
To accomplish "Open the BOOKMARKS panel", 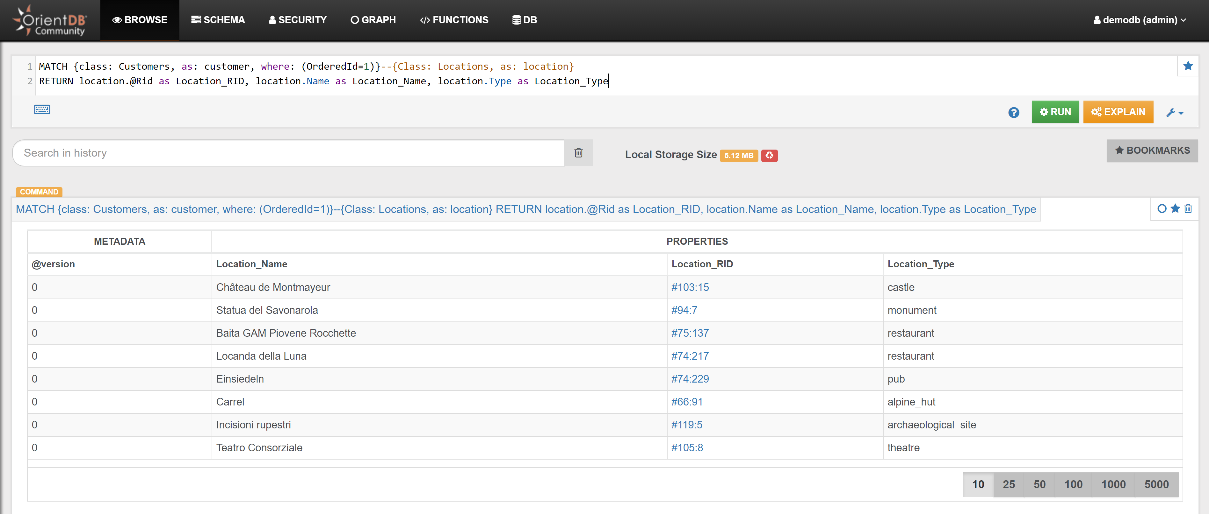I will (1152, 151).
